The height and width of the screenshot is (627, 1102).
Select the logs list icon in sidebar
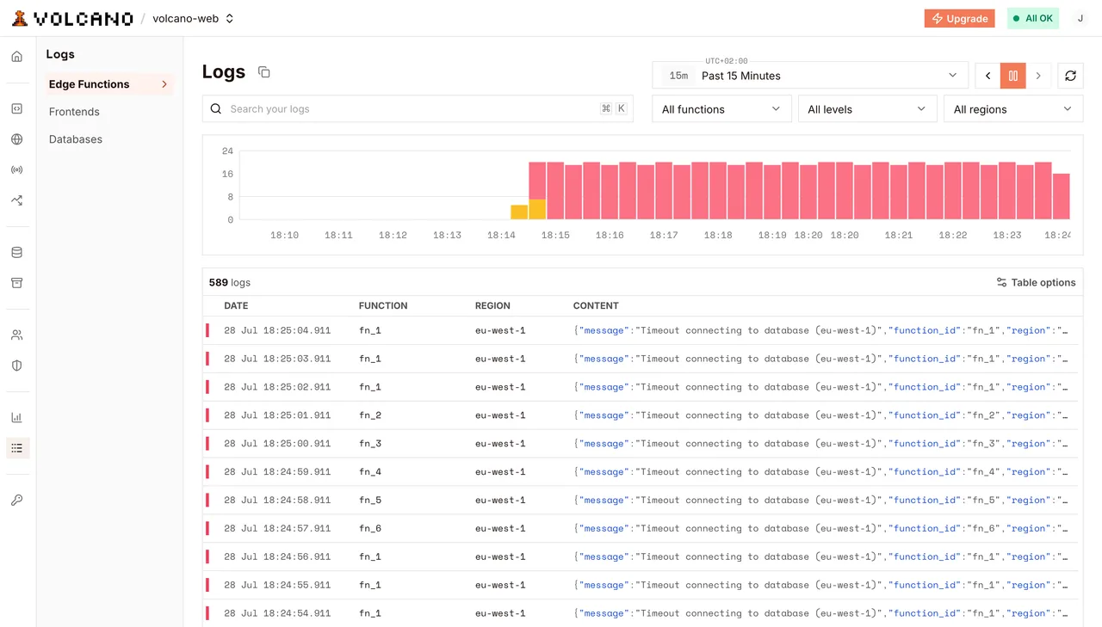17,448
